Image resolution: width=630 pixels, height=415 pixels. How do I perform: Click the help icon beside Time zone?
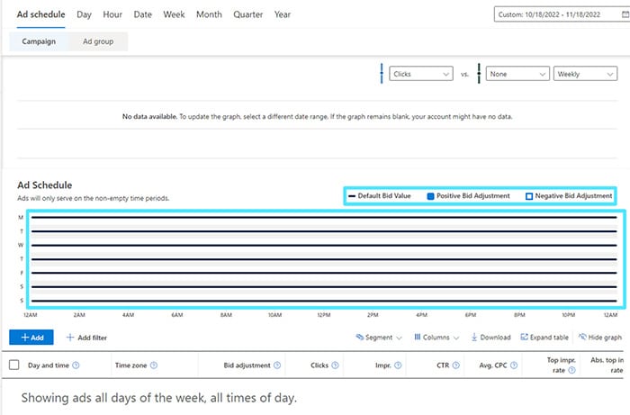154,365
